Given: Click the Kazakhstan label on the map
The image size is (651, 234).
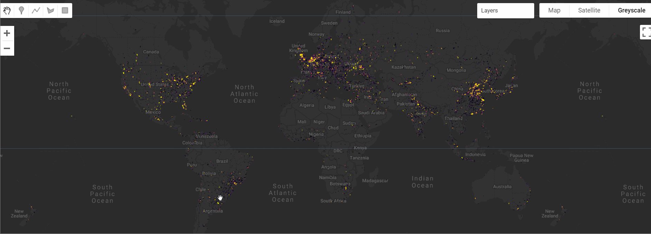Looking at the screenshot, I should (x=403, y=67).
